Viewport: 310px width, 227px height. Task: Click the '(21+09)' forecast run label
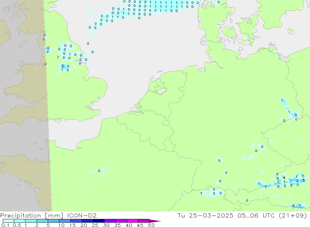coord(293,215)
